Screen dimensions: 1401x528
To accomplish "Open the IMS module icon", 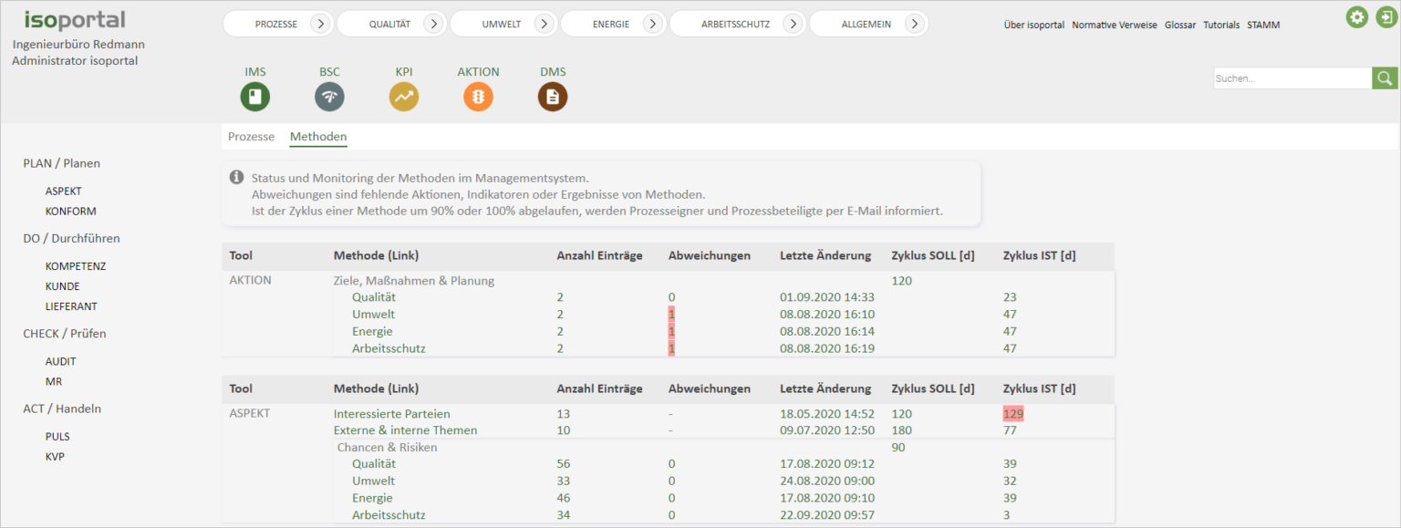I will 254,95.
